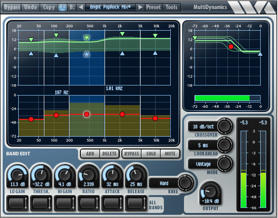Solo the selected band
The width and height of the screenshot is (278, 218).
pyautogui.click(x=151, y=154)
